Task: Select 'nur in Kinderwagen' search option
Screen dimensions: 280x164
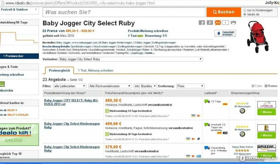Action: pos(245,10)
